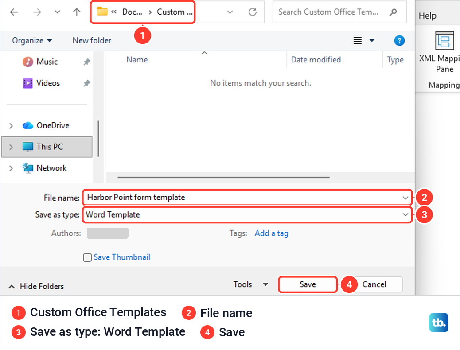460x350 pixels.
Task: Select Network in the navigation pane
Action: [x=51, y=168]
